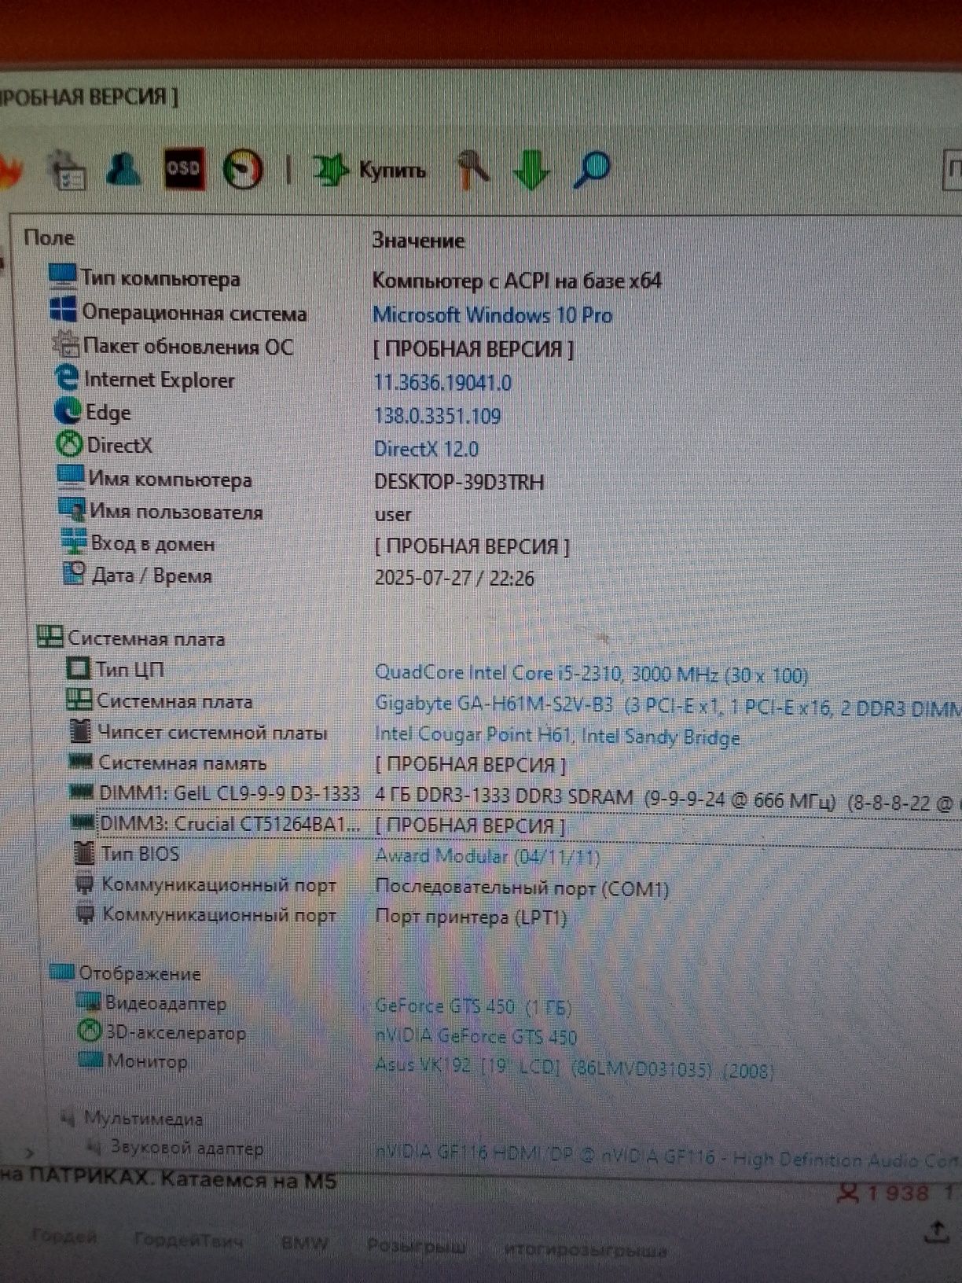Click the Розыгрыш tag in background page

coord(416,1245)
